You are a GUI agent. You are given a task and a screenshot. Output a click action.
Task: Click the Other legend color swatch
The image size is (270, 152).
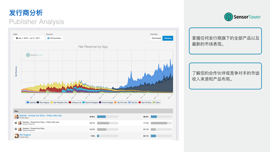(154, 103)
